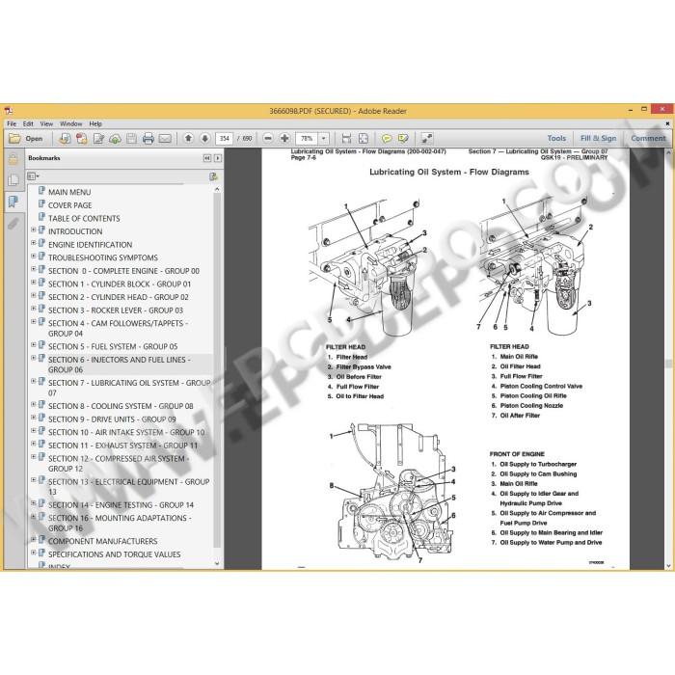Expand SECTION 0 - COMPLETE ENGINE bookmark
Screen dimensions: 675x675
point(34,269)
